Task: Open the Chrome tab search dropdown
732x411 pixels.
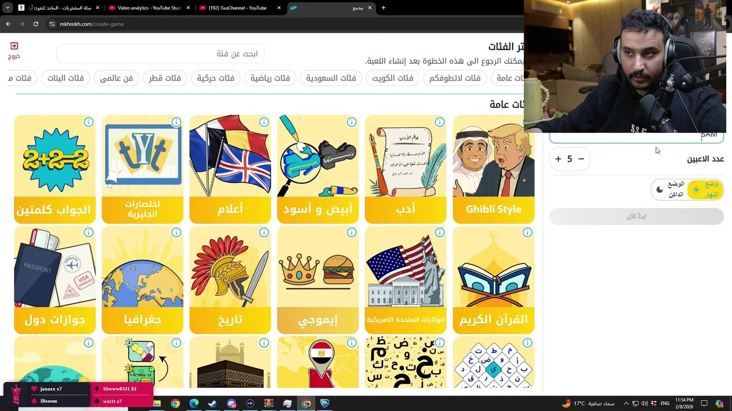Action: pyautogui.click(x=7, y=8)
